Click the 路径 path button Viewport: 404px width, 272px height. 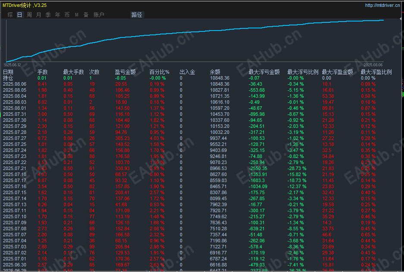[137, 15]
